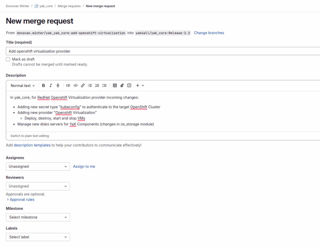Open Merge requests breadcrumb

pyautogui.click(x=69, y=6)
